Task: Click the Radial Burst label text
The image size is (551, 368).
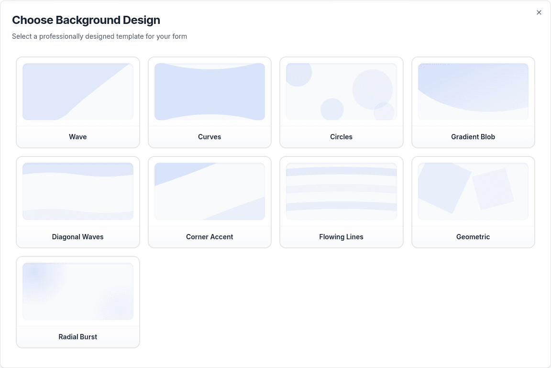Action: tap(78, 336)
